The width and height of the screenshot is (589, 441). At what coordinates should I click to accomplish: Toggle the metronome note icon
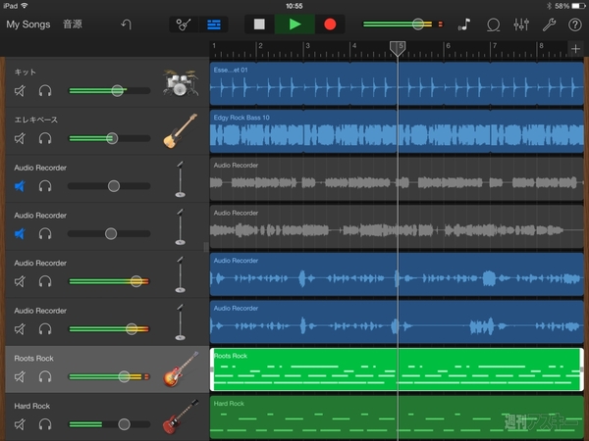[x=464, y=24]
